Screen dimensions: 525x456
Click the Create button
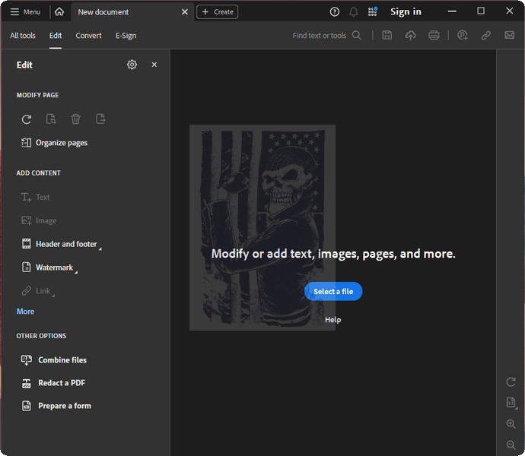[218, 12]
